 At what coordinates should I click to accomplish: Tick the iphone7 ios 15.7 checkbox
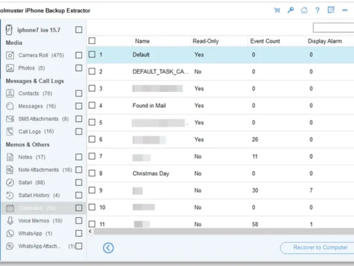click(x=79, y=30)
